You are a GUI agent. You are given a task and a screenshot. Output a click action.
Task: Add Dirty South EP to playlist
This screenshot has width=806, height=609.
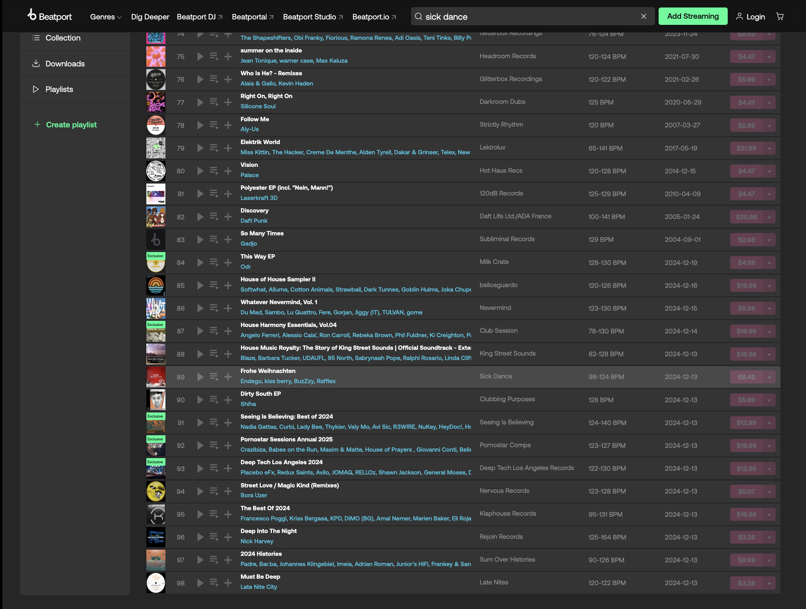click(x=228, y=400)
